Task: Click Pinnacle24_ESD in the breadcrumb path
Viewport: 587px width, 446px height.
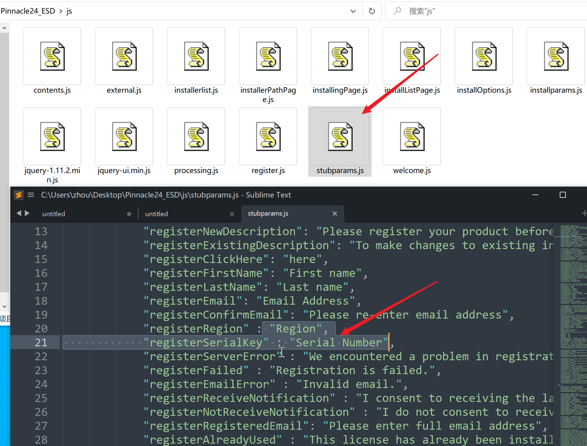Action: 28,11
